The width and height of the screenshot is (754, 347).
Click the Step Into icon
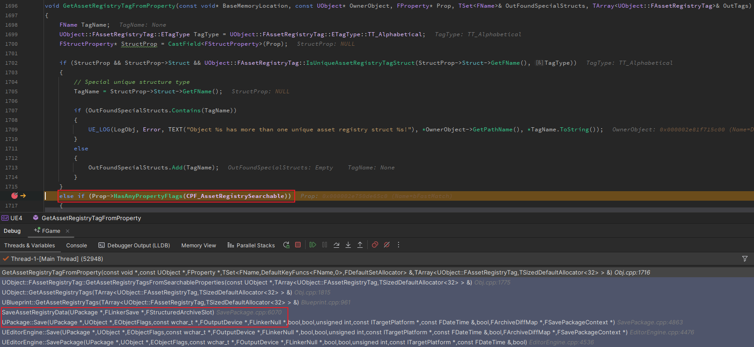tap(348, 245)
